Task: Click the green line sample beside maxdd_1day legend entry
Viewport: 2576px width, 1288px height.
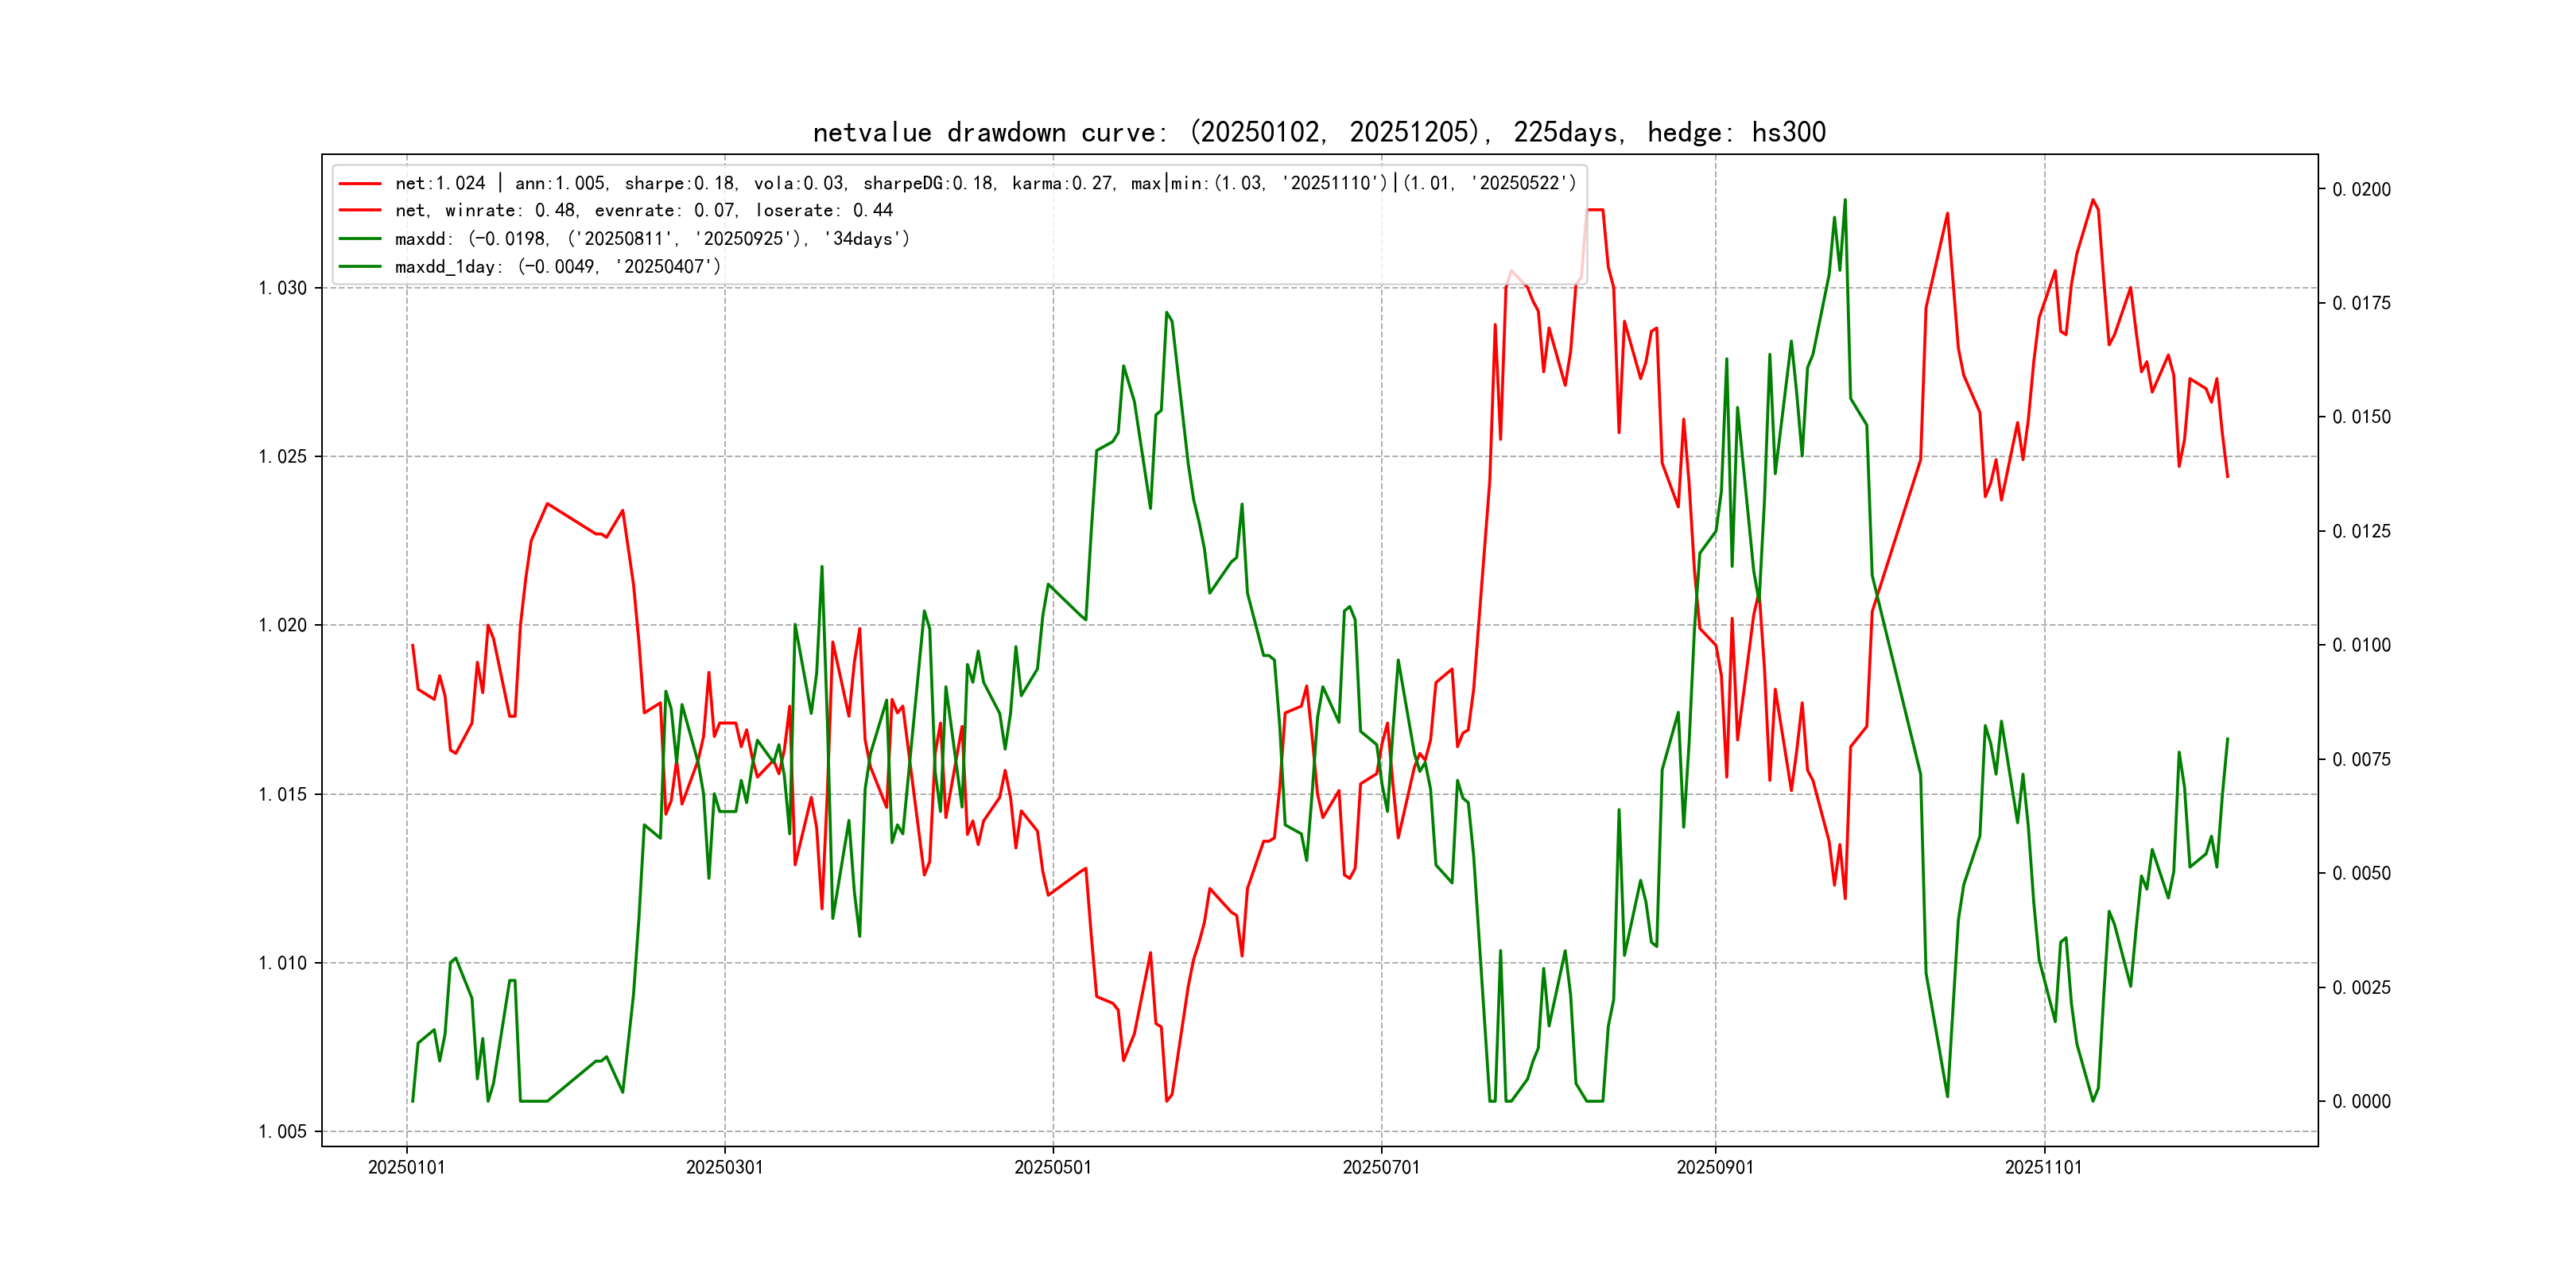Action: pos(360,267)
